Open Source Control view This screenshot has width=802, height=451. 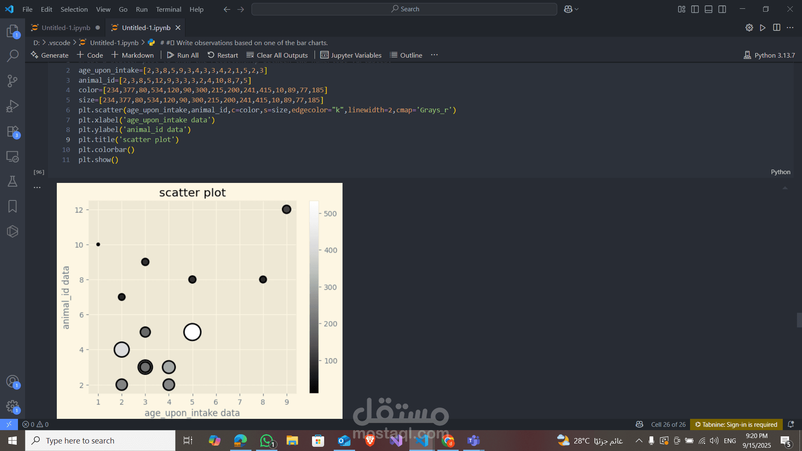(x=13, y=81)
